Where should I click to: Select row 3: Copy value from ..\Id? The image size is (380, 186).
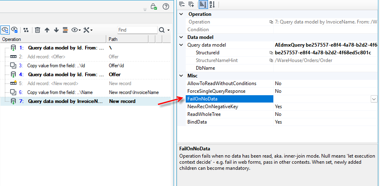coord(85,66)
